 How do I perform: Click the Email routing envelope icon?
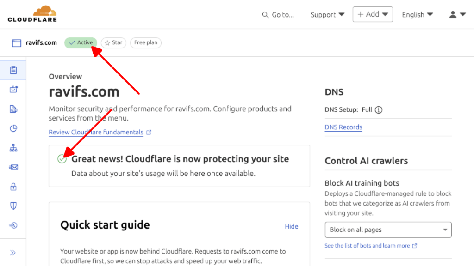pyautogui.click(x=14, y=168)
